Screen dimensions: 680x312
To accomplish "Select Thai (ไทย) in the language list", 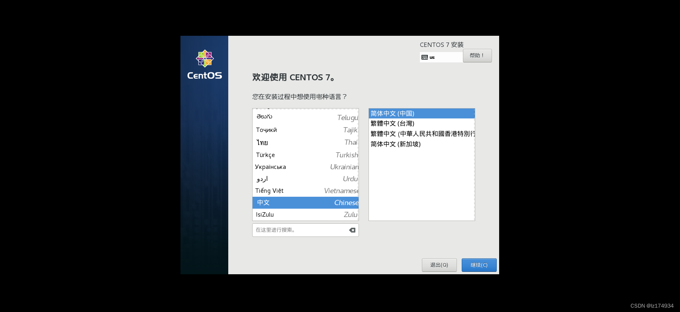I will (x=306, y=142).
